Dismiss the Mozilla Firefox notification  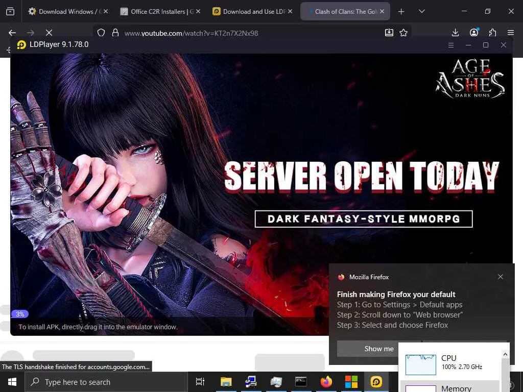501,277
